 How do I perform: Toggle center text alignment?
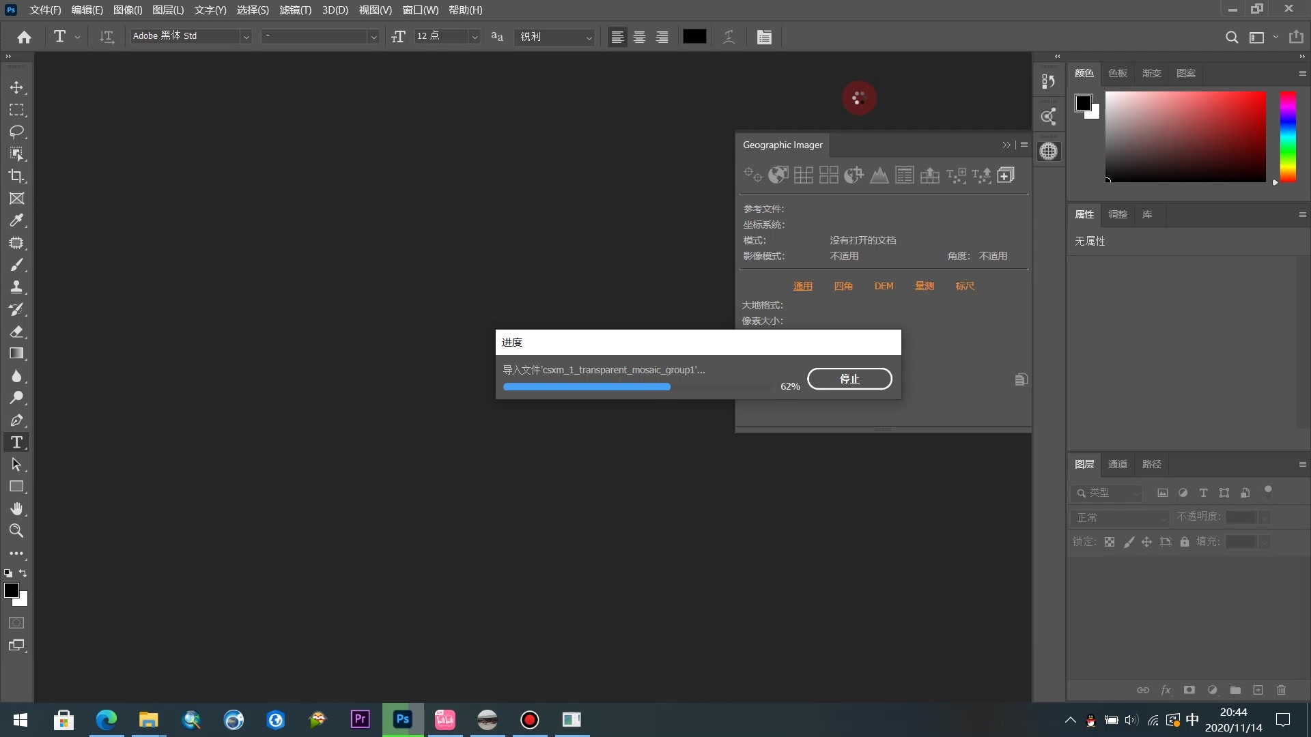coord(640,37)
